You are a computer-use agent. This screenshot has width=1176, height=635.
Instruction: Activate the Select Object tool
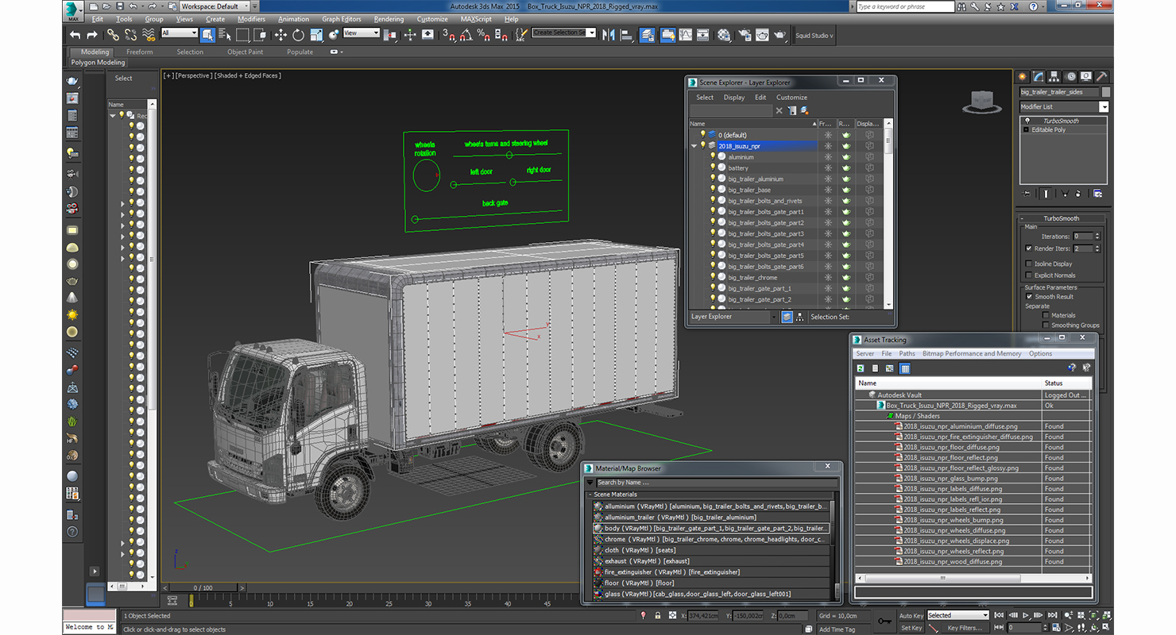(207, 35)
